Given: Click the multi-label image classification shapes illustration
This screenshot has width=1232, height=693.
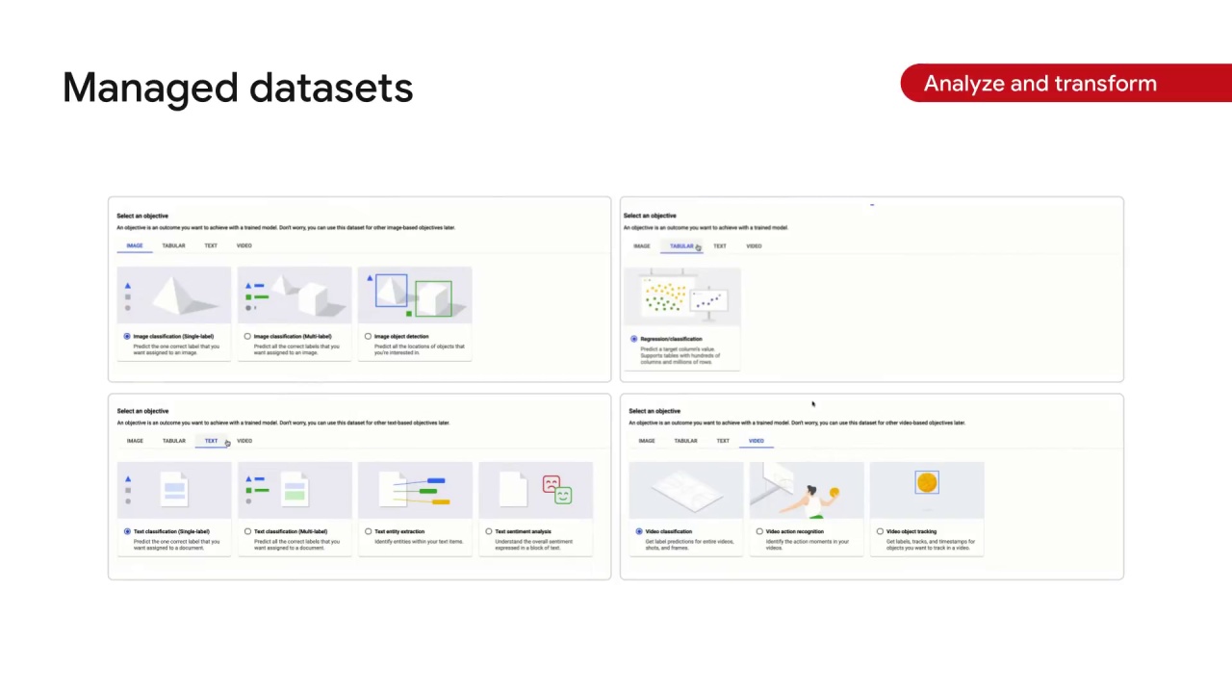Looking at the screenshot, I should coord(295,295).
